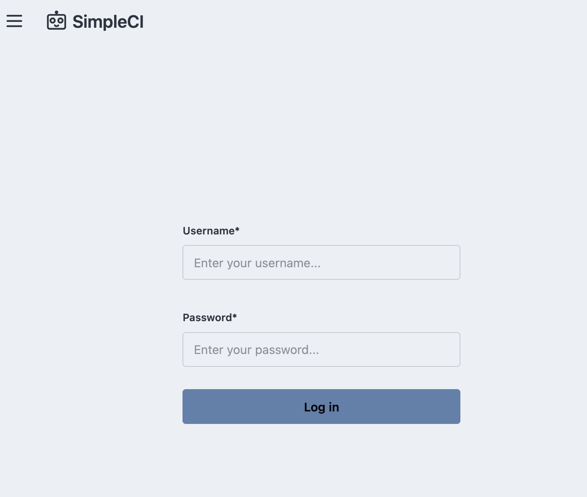Select the Enter your username placeholder field
This screenshot has height=497, width=587.
tap(321, 262)
